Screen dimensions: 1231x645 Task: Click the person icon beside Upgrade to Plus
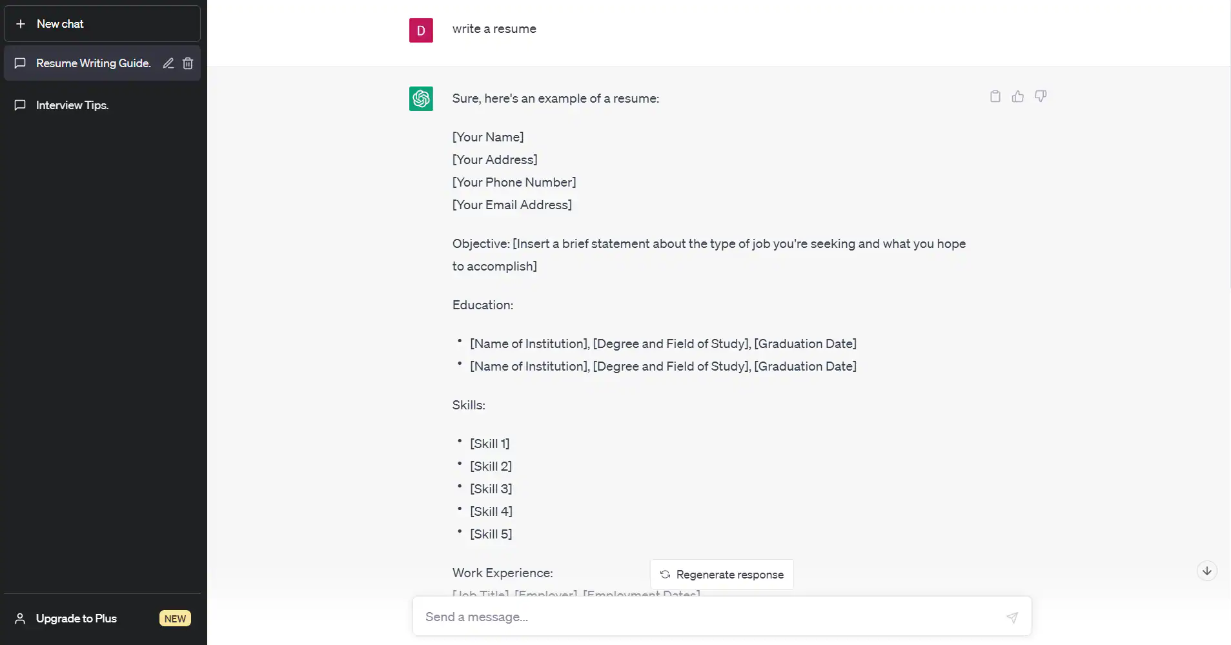[x=20, y=619]
